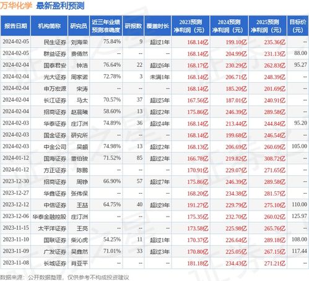Click researcher name 董伯骏
Image resolution: width=309 pixels, height=281 pixels.
point(79,158)
